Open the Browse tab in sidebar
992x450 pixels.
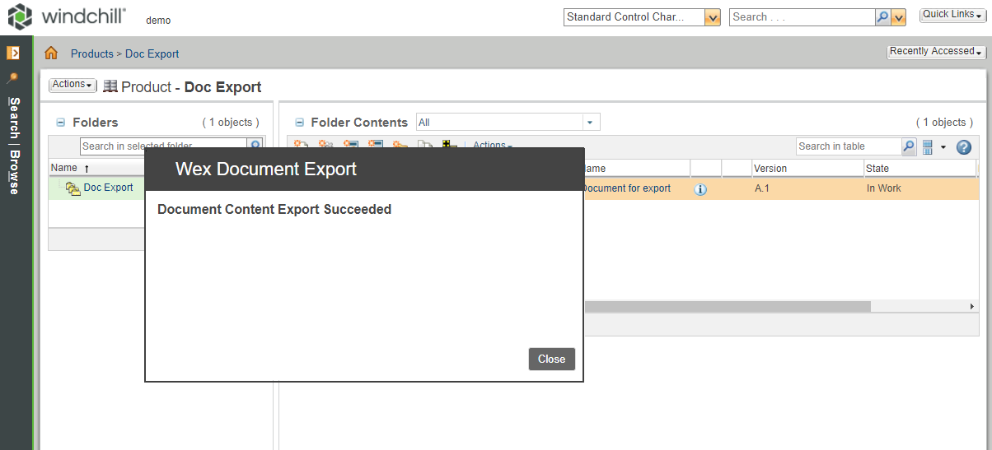coord(14,171)
